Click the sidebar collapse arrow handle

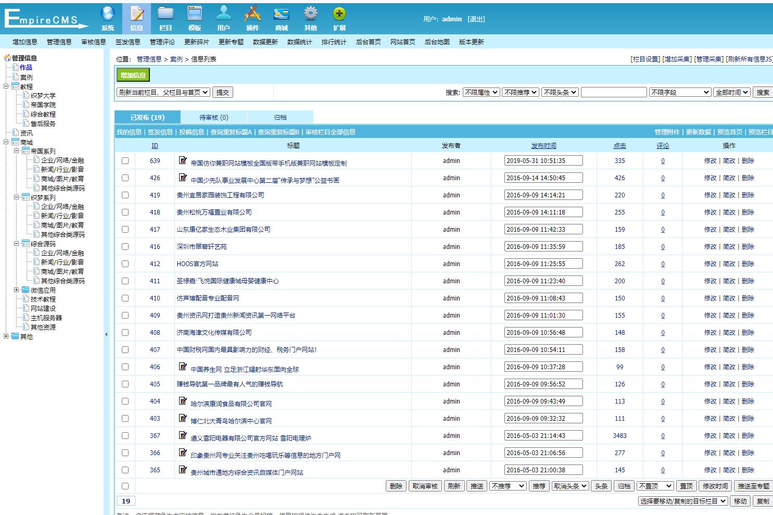click(106, 334)
